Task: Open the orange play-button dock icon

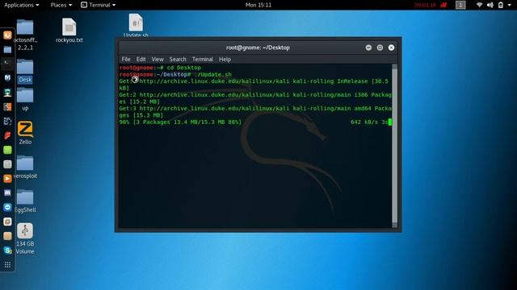Action: click(7, 179)
